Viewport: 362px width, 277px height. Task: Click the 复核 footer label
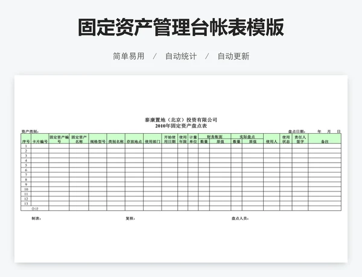pyautogui.click(x=130, y=219)
